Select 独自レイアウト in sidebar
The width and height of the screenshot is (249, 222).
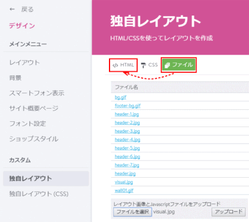point(46,178)
